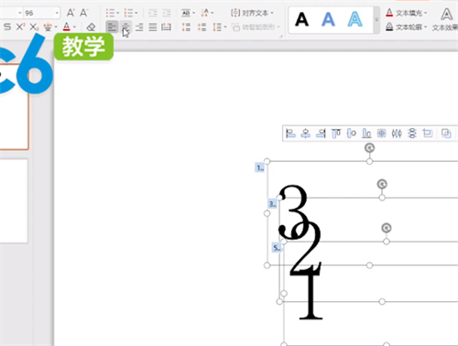
Task: Open the font size dropdown
Action: (57, 13)
